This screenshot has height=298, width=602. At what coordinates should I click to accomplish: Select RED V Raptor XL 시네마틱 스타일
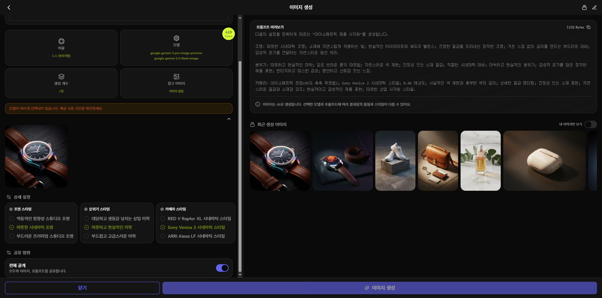pos(199,219)
